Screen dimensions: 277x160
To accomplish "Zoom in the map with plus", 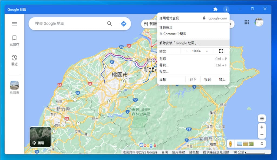I will 262,127.
